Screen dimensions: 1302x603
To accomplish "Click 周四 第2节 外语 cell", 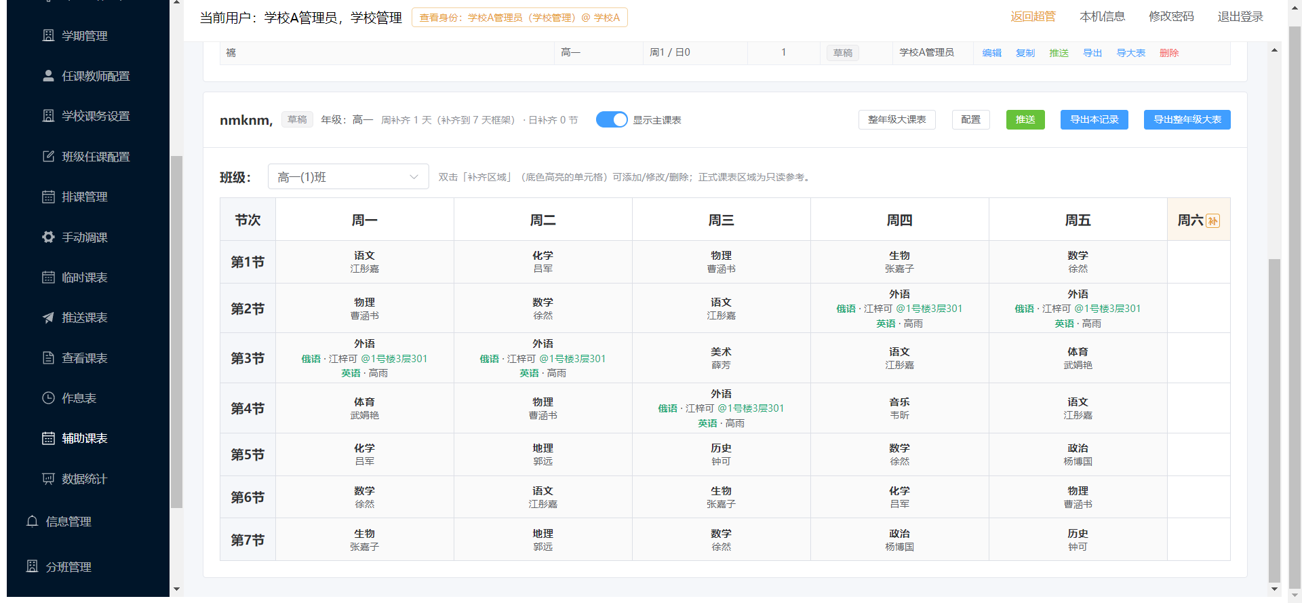I will point(899,309).
